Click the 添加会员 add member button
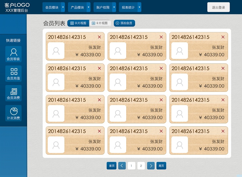 click(124, 23)
